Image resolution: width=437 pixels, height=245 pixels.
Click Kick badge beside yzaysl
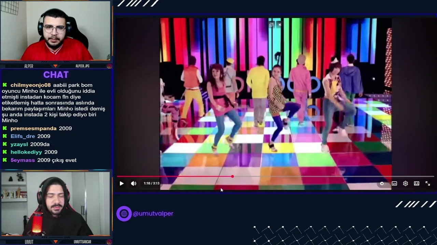(5, 144)
